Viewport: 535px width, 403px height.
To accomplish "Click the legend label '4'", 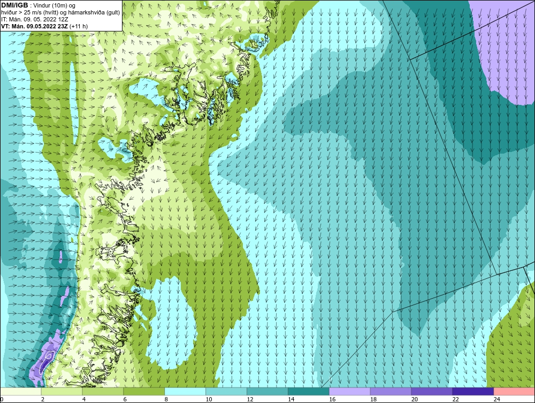I will [84, 399].
